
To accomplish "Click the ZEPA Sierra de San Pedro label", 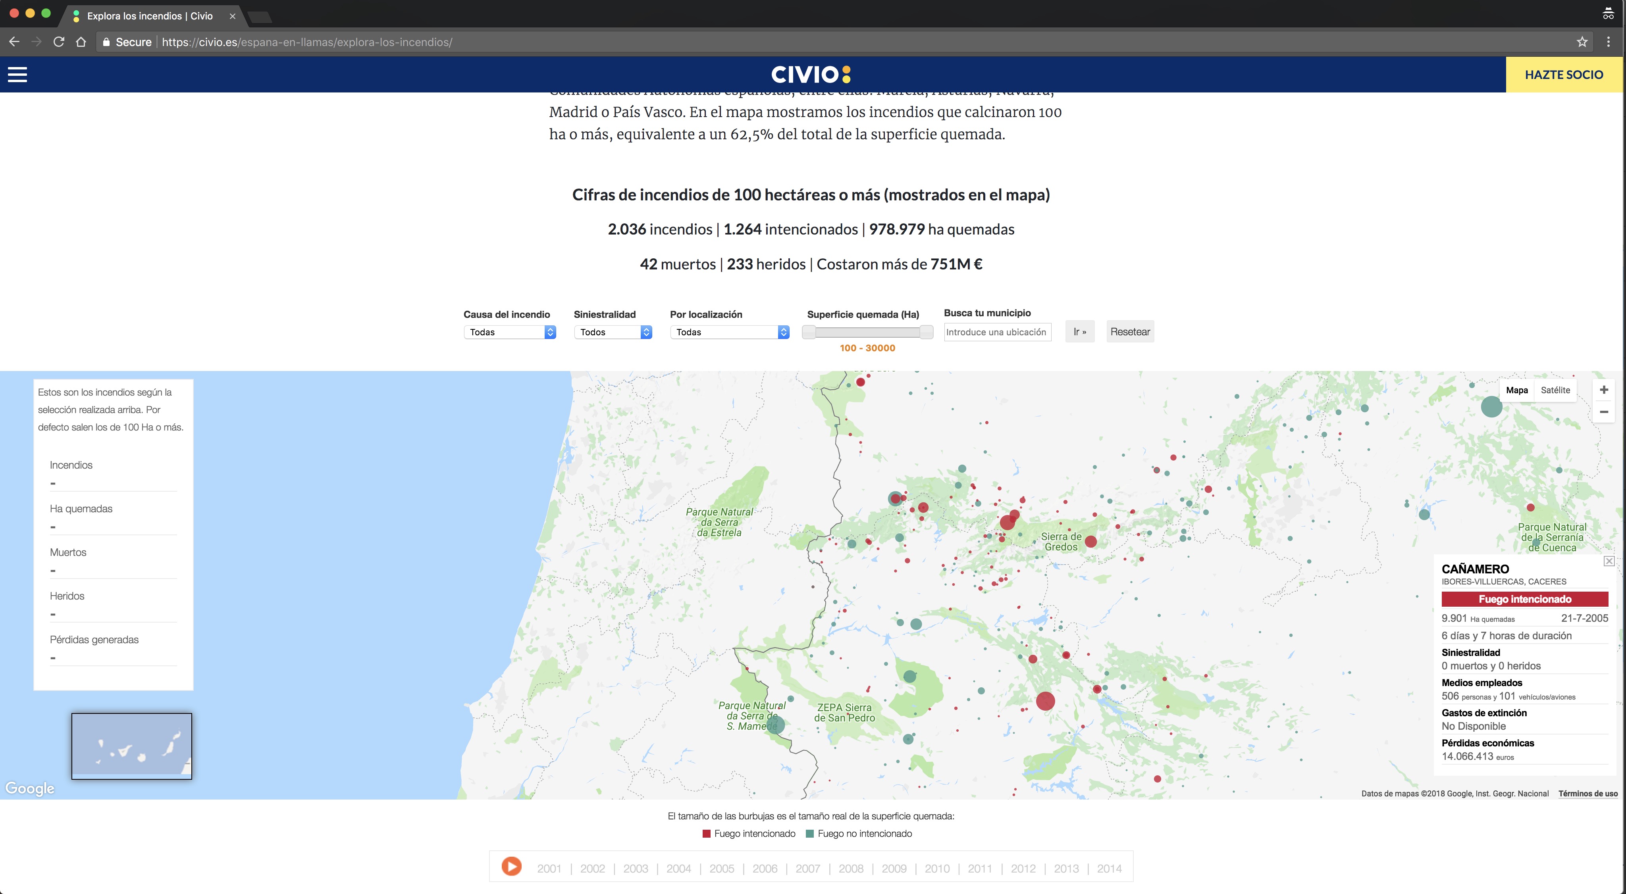I will click(844, 712).
